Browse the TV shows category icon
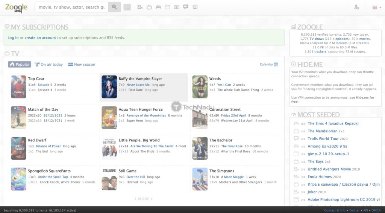This screenshot has height=213, width=385. point(149,7)
